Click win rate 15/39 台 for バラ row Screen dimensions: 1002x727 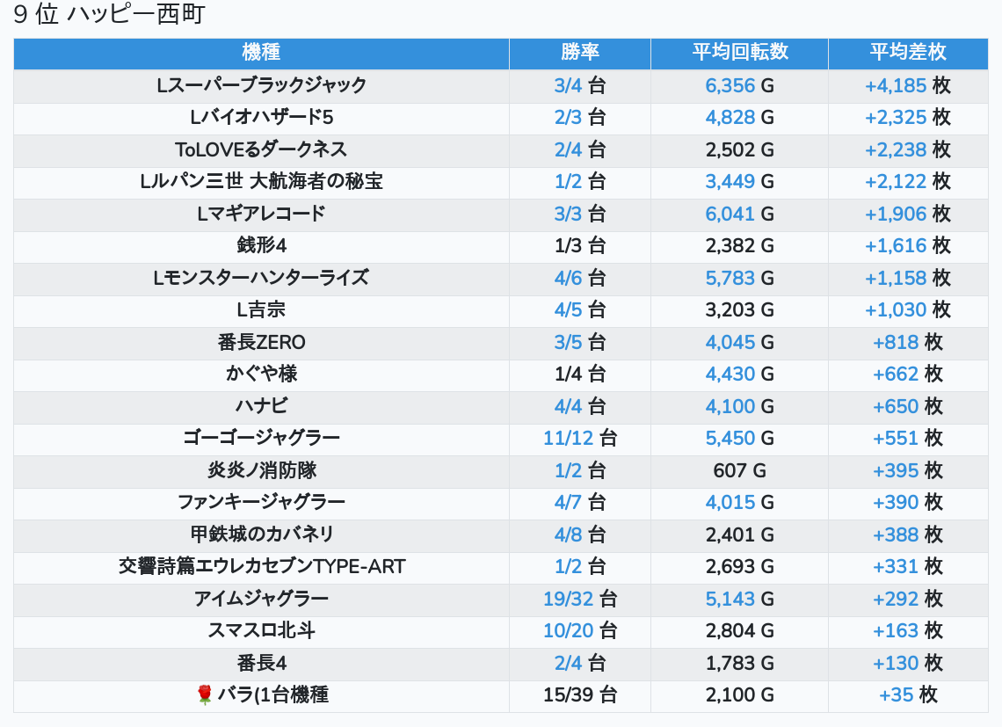coord(579,695)
